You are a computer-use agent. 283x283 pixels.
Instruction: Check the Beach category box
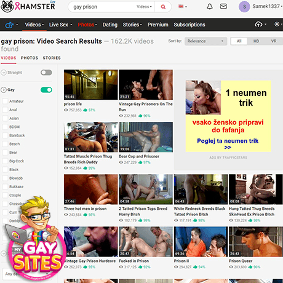coord(5,144)
